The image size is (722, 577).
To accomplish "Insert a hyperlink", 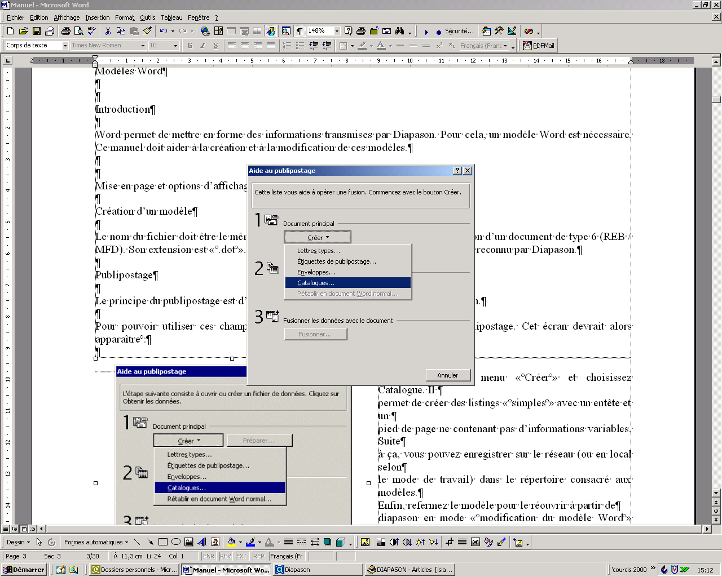I will [204, 30].
